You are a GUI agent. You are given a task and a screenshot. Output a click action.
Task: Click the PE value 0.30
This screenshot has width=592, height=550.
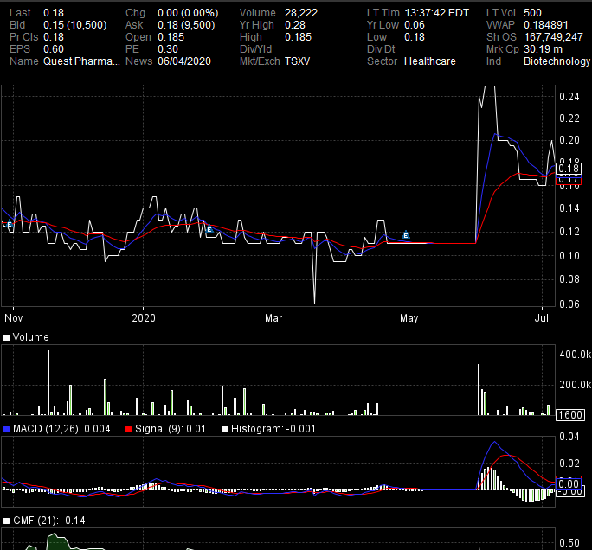coord(168,49)
